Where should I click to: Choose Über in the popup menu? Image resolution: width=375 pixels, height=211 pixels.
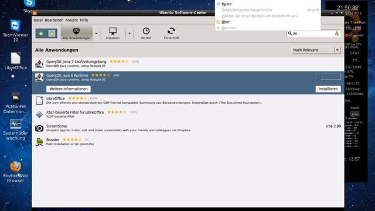[x=268, y=22]
